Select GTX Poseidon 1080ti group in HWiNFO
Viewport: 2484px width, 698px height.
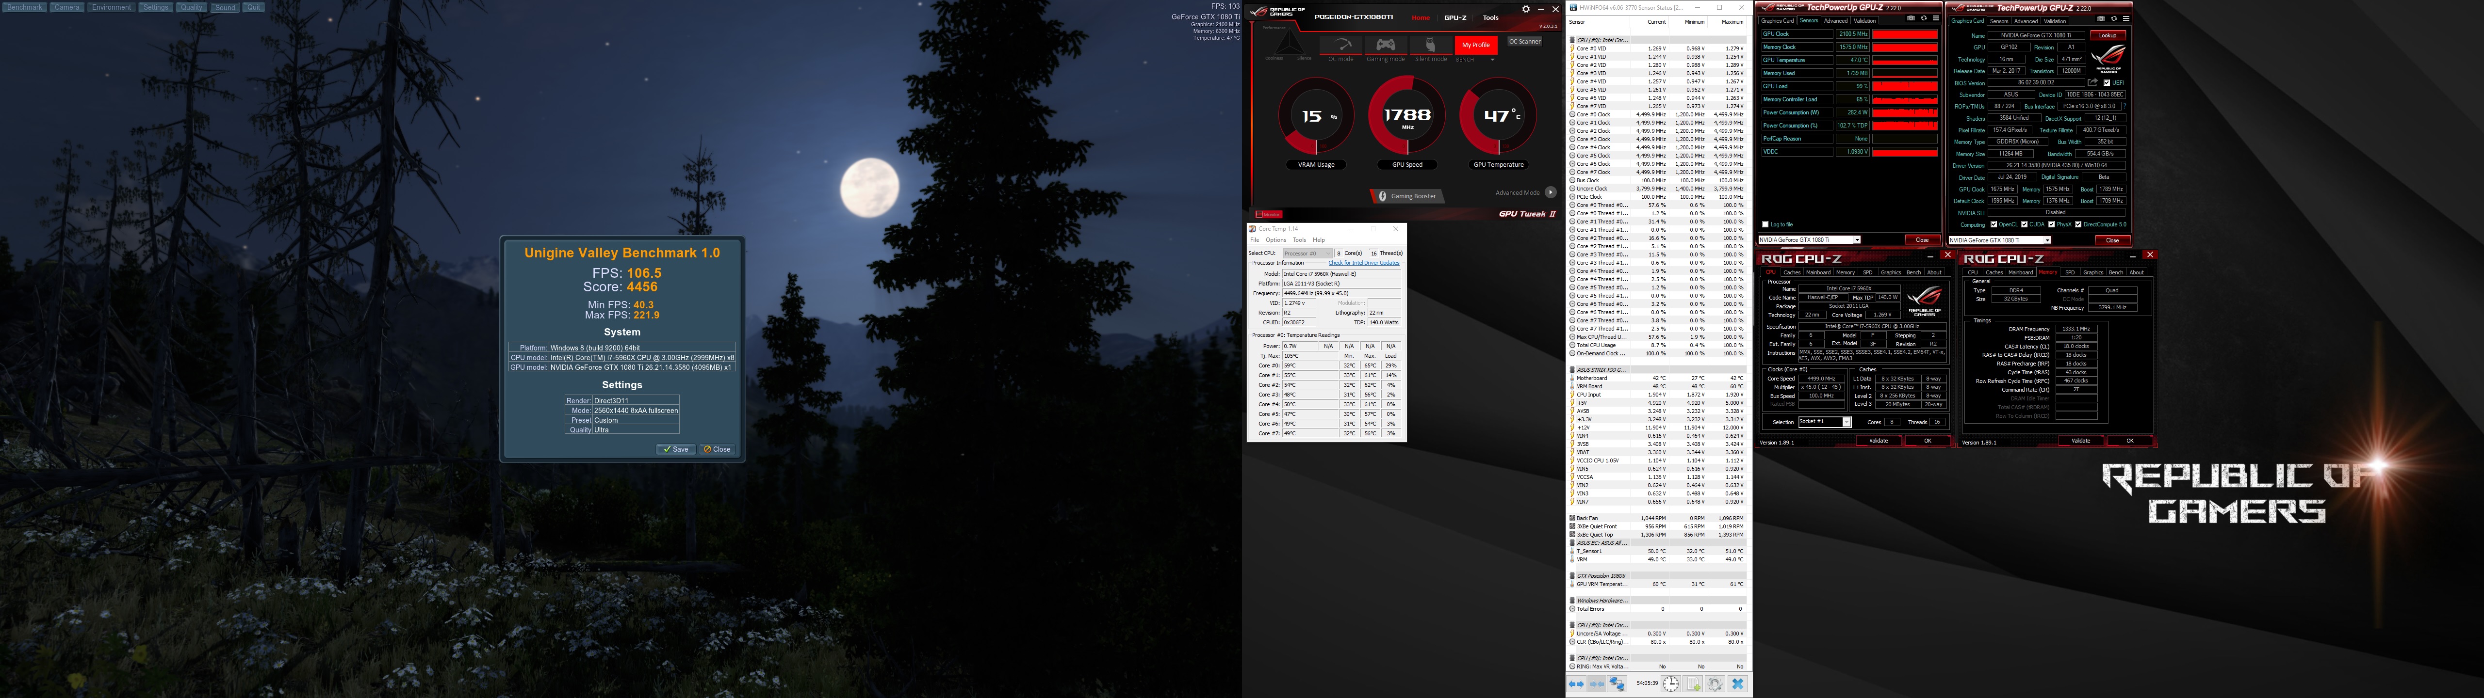pos(1657,575)
